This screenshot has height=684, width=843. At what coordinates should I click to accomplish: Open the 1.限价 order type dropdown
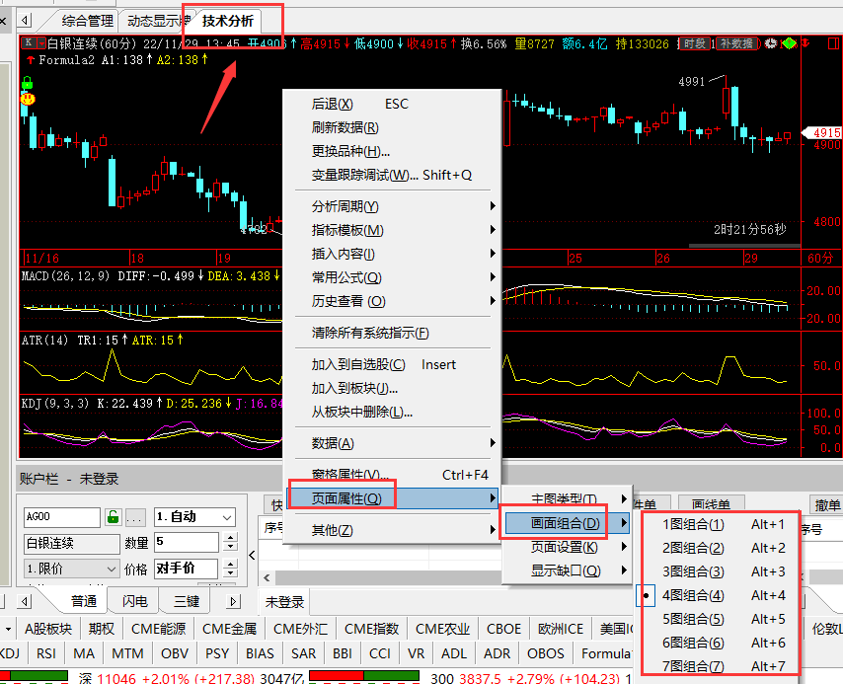coord(71,569)
